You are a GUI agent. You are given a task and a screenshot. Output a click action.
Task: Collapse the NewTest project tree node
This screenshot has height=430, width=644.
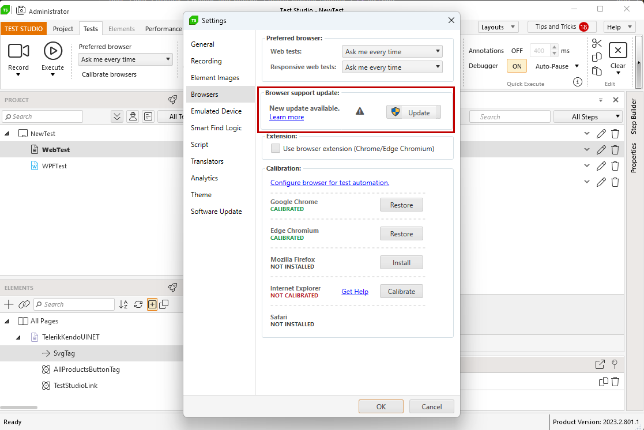point(7,134)
